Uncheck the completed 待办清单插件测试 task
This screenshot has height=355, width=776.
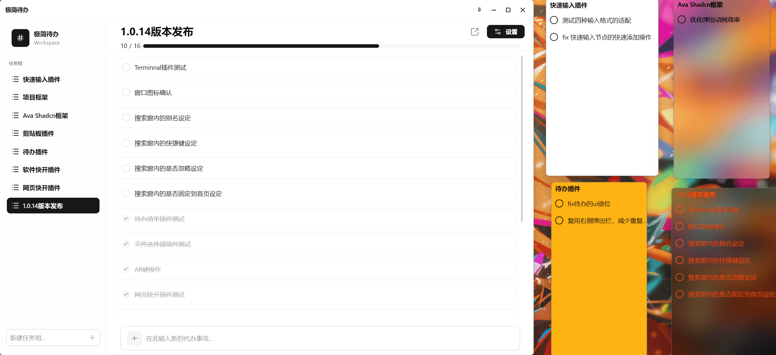126,218
